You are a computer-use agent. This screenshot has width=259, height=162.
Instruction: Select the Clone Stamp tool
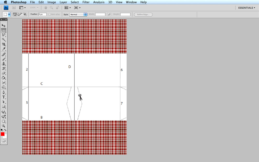[x=3, y=64]
